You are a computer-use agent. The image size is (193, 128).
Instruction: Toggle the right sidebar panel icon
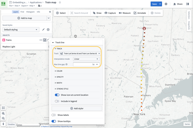point(187,4)
